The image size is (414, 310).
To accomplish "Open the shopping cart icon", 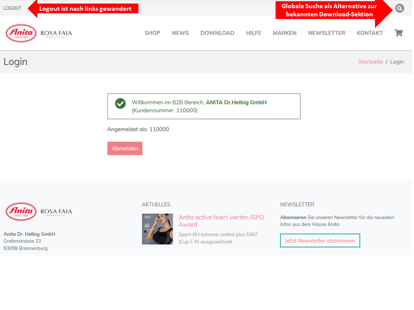I will 398,33.
